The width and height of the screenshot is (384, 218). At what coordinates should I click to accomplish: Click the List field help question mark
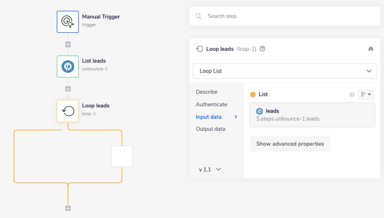[x=352, y=95]
